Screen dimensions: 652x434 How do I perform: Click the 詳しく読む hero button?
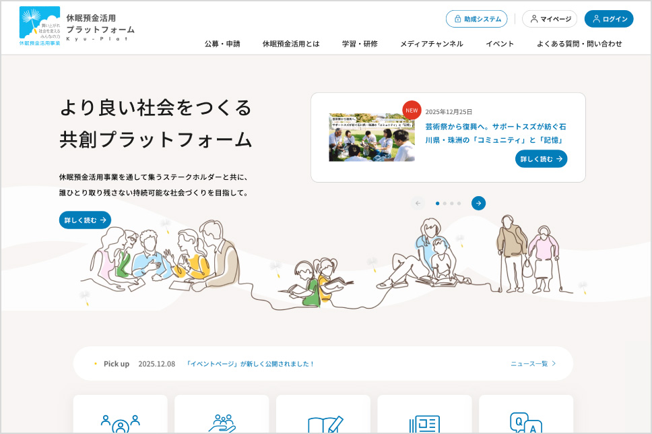(84, 220)
